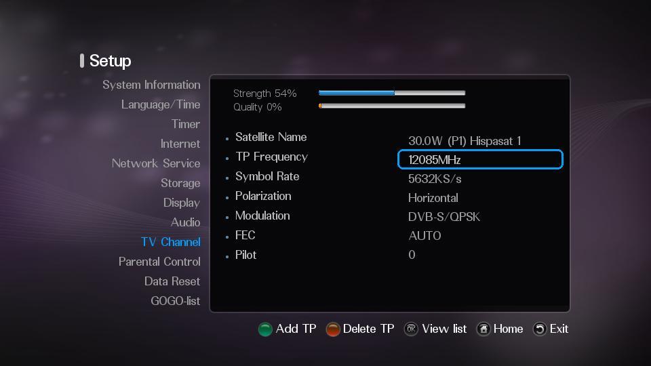651x366 pixels.
Task: Click the Home icon at the bottom
Action: click(484, 329)
